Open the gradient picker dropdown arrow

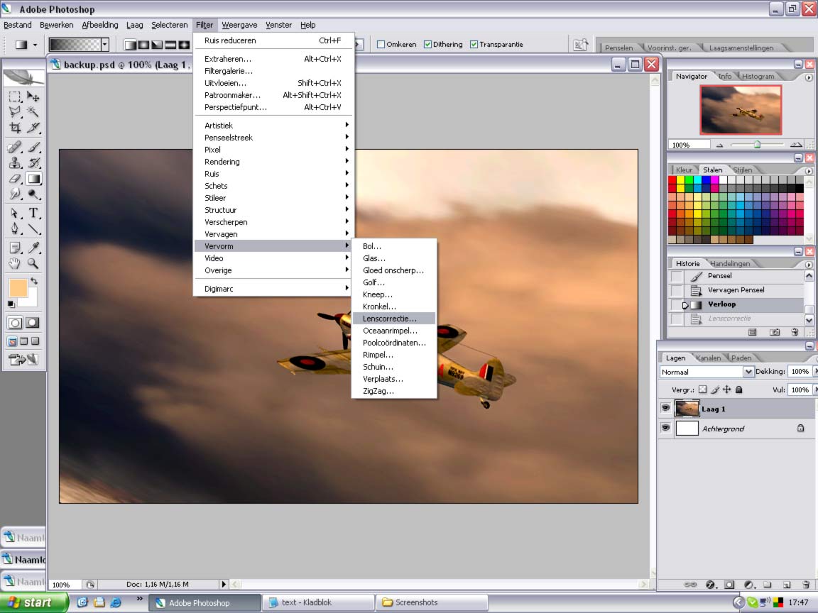click(105, 45)
